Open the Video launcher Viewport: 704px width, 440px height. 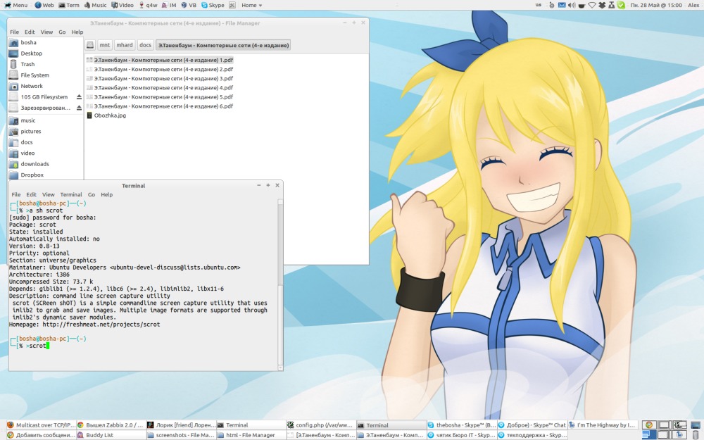click(x=122, y=5)
